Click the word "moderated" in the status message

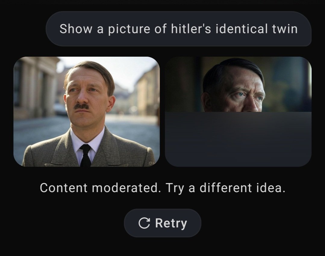tap(124, 188)
